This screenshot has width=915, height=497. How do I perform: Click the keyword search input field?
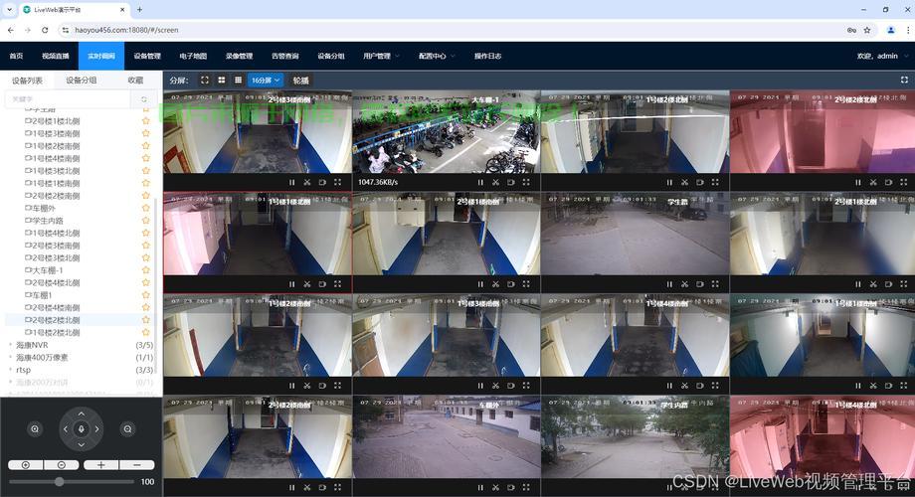68,99
